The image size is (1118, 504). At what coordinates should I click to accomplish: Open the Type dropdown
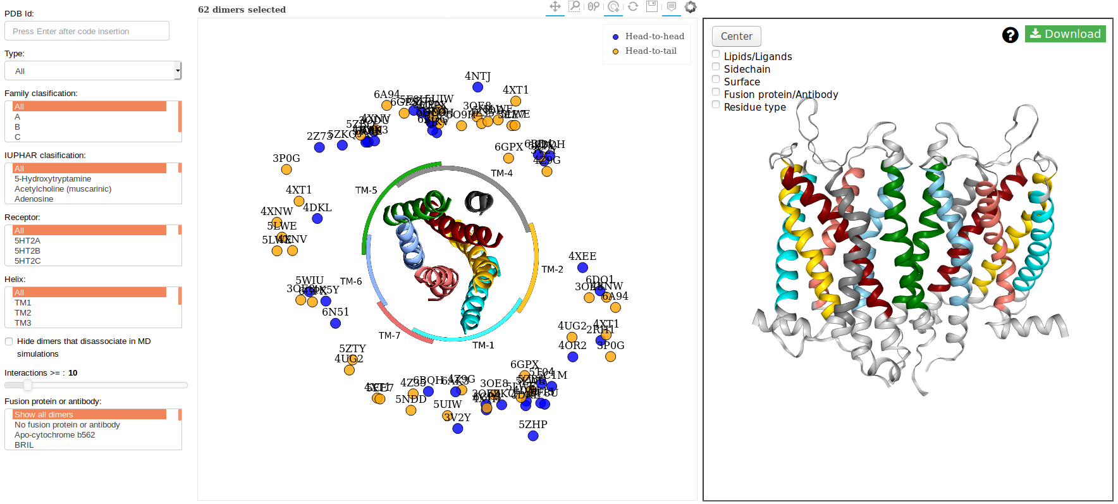93,71
